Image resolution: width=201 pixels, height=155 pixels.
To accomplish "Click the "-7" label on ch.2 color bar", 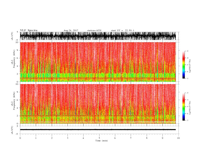I will coord(187,120).
